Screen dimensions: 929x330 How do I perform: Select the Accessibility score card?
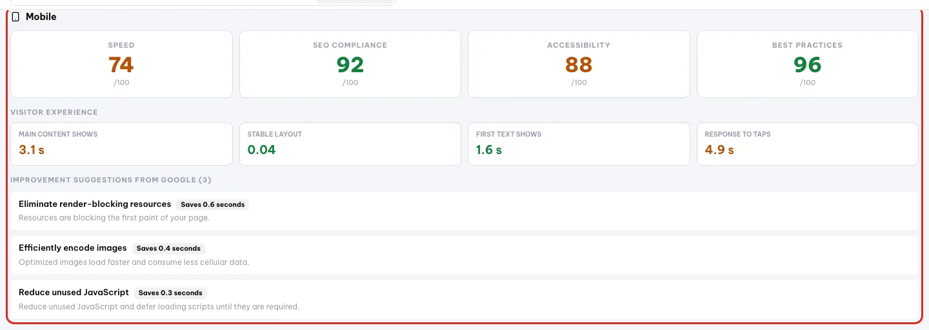pos(579,64)
